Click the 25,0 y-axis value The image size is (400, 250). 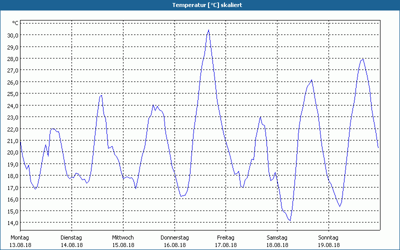(12, 93)
